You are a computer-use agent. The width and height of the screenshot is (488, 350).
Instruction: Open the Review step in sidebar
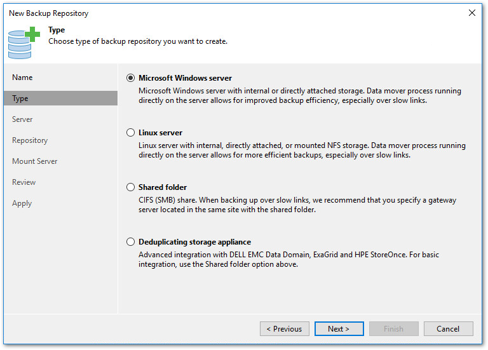click(x=24, y=182)
